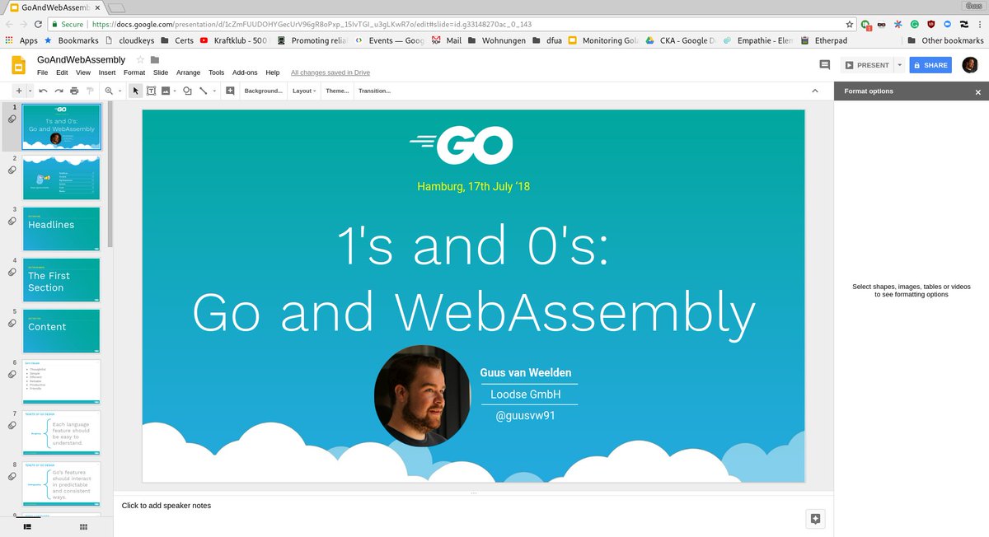Click the 'Hamburg, 17th July '18' text on the slide
Image resolution: width=989 pixels, height=537 pixels.
pyautogui.click(x=473, y=187)
